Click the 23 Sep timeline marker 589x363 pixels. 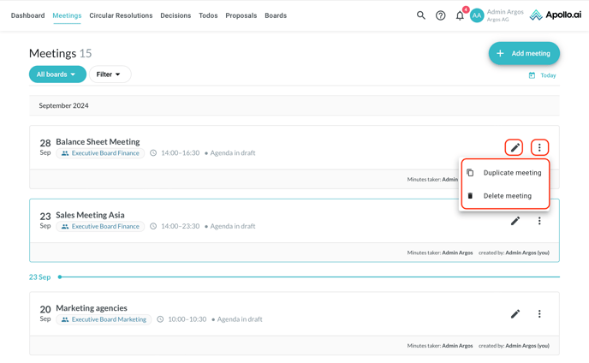pyautogui.click(x=60, y=277)
